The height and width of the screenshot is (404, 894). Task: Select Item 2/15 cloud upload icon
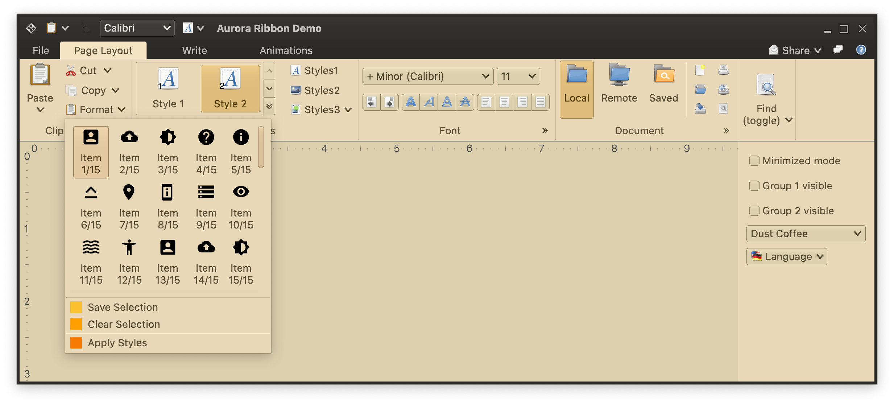coord(129,137)
